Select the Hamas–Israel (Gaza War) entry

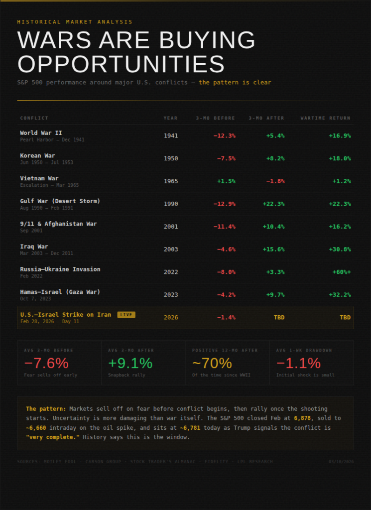[60, 292]
